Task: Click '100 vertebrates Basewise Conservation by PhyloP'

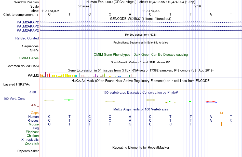Action: [x=141, y=93]
